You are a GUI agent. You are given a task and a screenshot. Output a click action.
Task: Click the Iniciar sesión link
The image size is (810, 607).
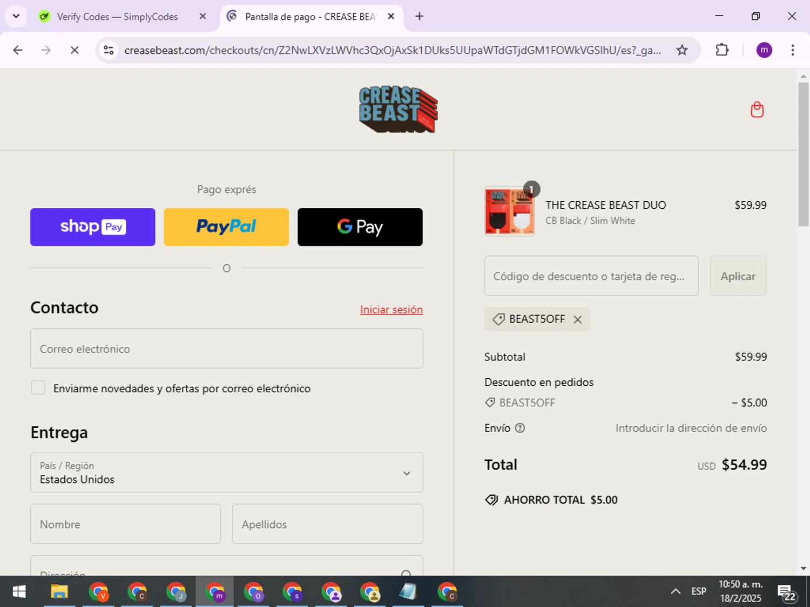click(x=391, y=310)
